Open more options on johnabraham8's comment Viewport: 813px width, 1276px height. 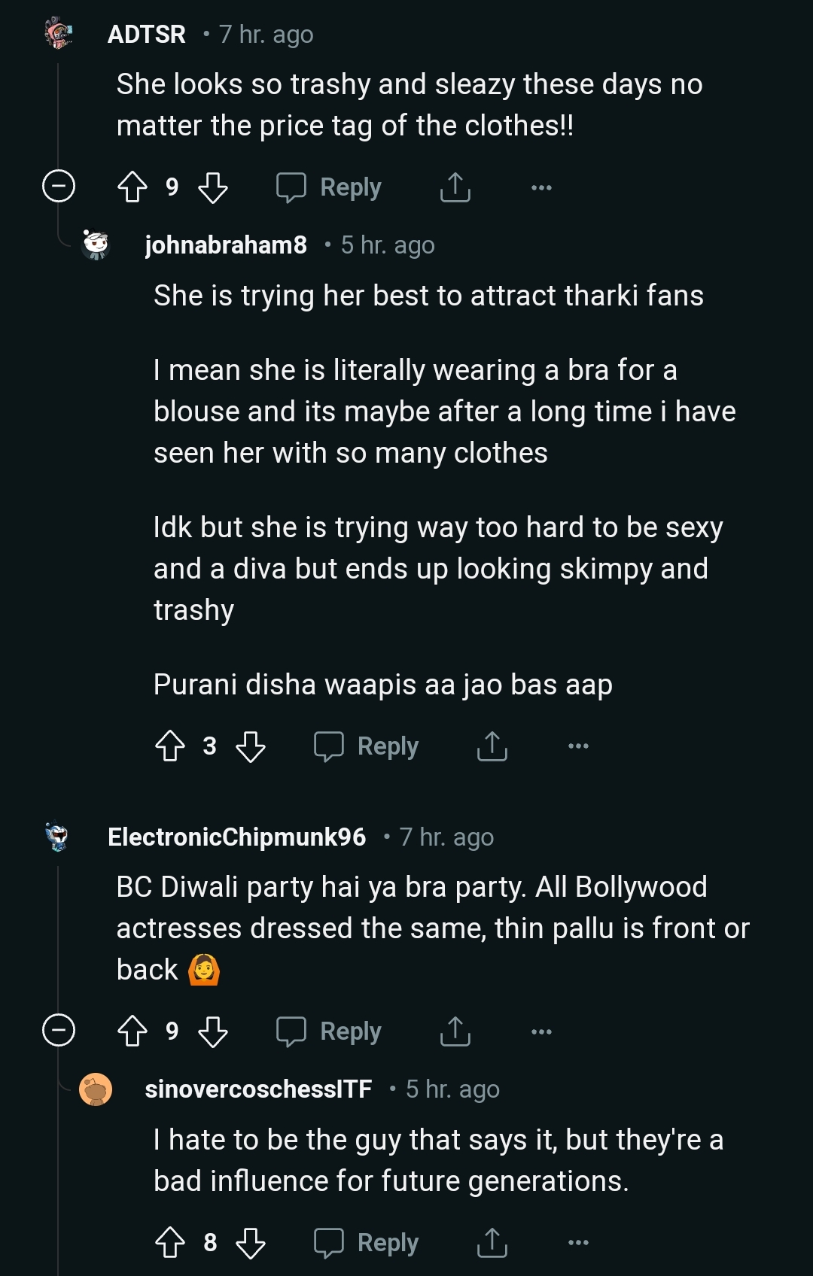pyautogui.click(x=578, y=746)
